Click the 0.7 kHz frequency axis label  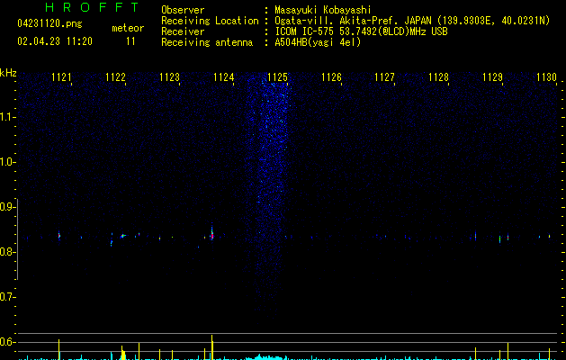click(7, 297)
